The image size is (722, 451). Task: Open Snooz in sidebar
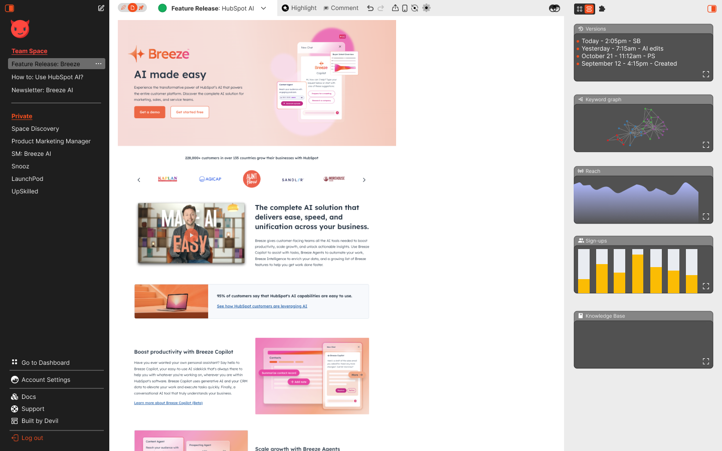coord(21,166)
